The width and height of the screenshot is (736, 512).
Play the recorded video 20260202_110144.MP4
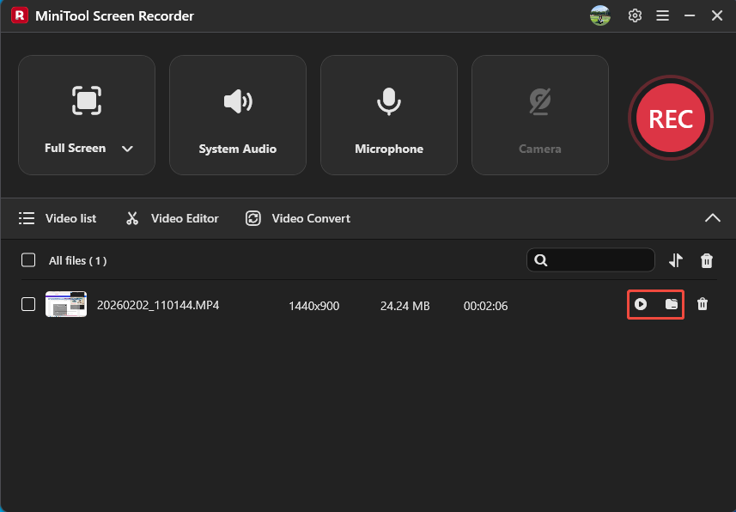pyautogui.click(x=641, y=304)
